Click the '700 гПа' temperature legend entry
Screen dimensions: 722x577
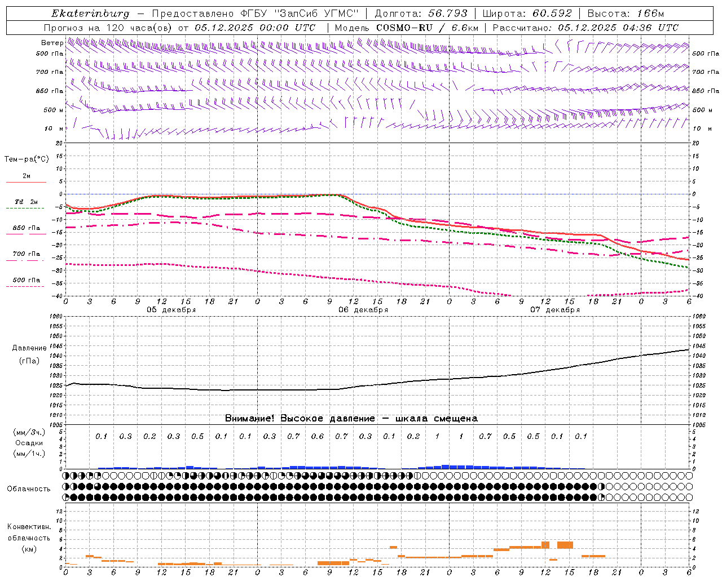tap(27, 254)
